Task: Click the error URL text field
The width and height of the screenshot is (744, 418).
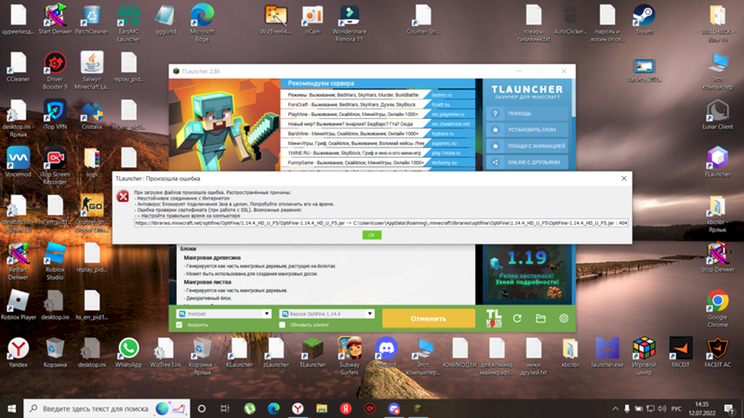Action: click(381, 223)
